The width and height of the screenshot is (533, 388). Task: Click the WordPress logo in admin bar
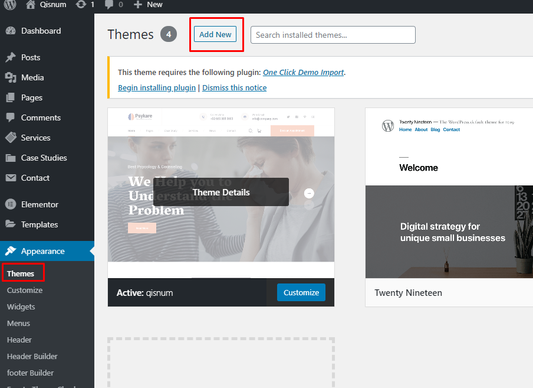coord(10,5)
